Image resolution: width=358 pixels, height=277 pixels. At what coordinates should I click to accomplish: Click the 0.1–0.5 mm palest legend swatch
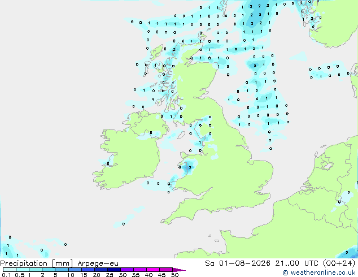(10, 270)
